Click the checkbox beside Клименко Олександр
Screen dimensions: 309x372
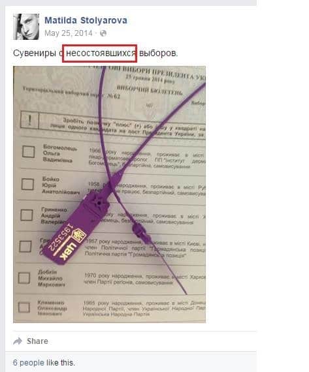tap(24, 307)
